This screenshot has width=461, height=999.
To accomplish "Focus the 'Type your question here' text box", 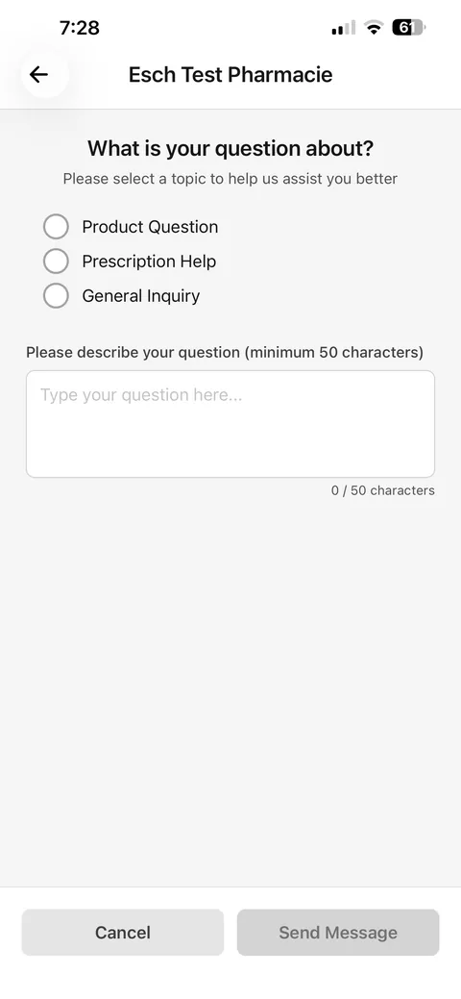I will (x=230, y=424).
